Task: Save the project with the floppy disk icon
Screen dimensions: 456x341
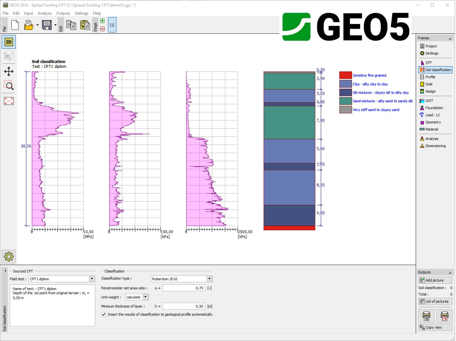Action: (x=47, y=25)
